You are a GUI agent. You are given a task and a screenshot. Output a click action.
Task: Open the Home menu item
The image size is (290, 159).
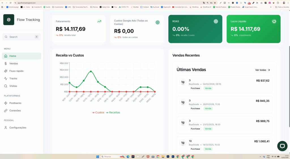coord(22,56)
